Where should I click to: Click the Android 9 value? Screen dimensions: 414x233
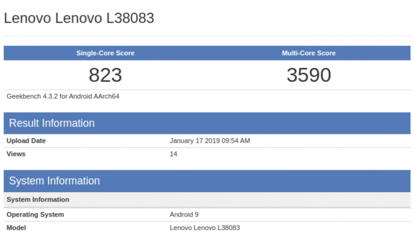184,214
